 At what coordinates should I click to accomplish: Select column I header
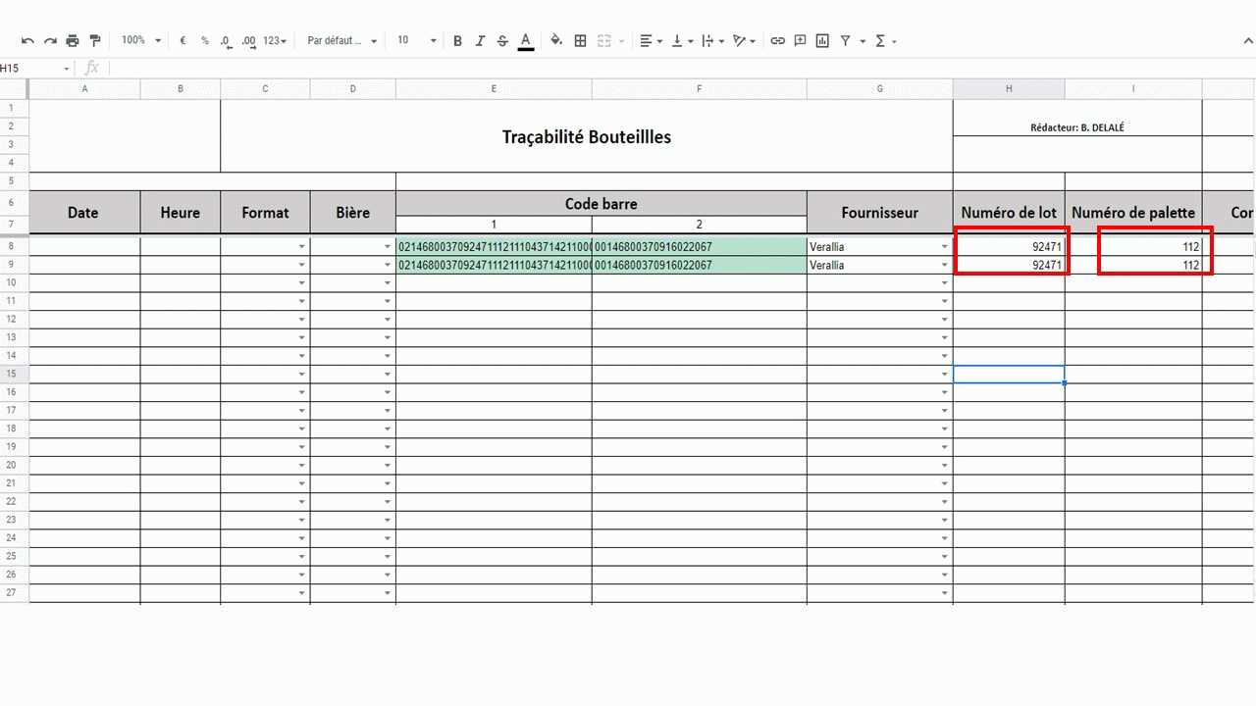point(1133,89)
